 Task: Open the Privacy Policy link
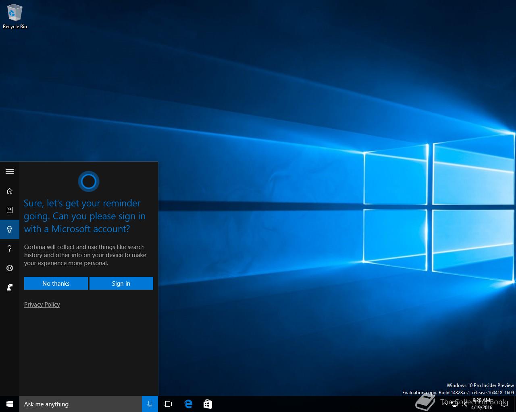pos(42,305)
